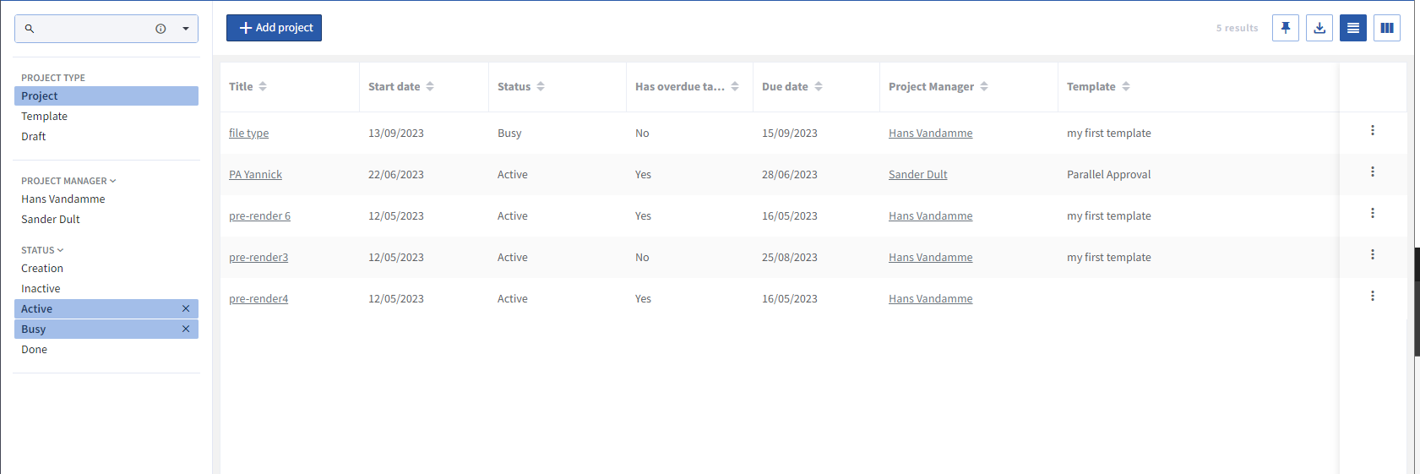Switch to column view layout
The height and width of the screenshot is (474, 1420).
(x=1386, y=28)
